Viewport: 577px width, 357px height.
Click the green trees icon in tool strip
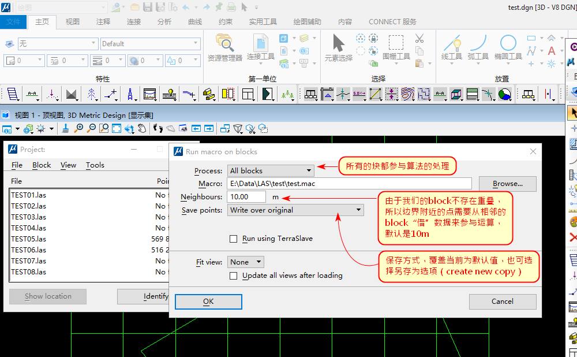click(287, 94)
